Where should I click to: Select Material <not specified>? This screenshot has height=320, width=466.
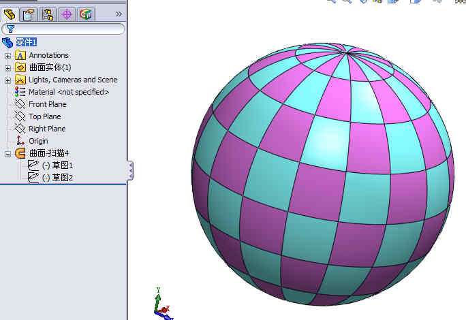click(x=69, y=92)
